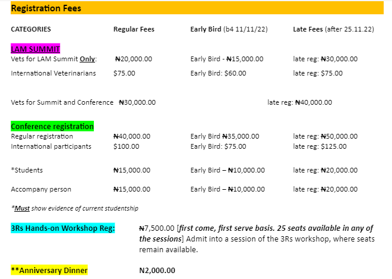Click the Early Bird (b4 11/11/22) header
This screenshot has height=279, width=392.
pos(229,29)
